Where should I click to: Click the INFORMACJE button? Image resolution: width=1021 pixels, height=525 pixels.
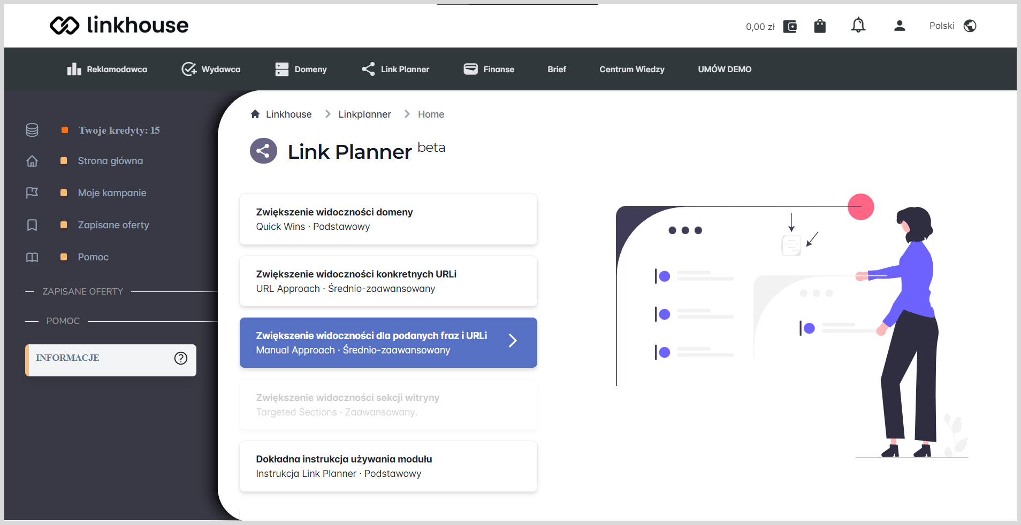[111, 360]
